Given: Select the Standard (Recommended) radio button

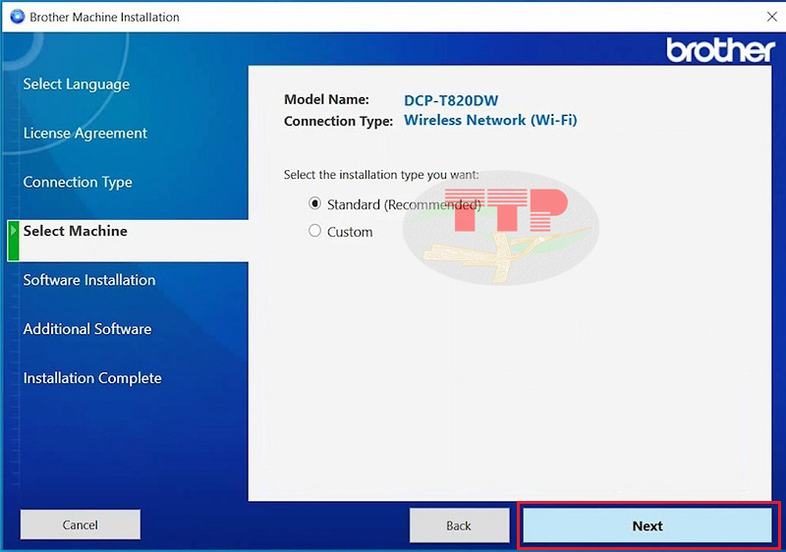Looking at the screenshot, I should [314, 204].
